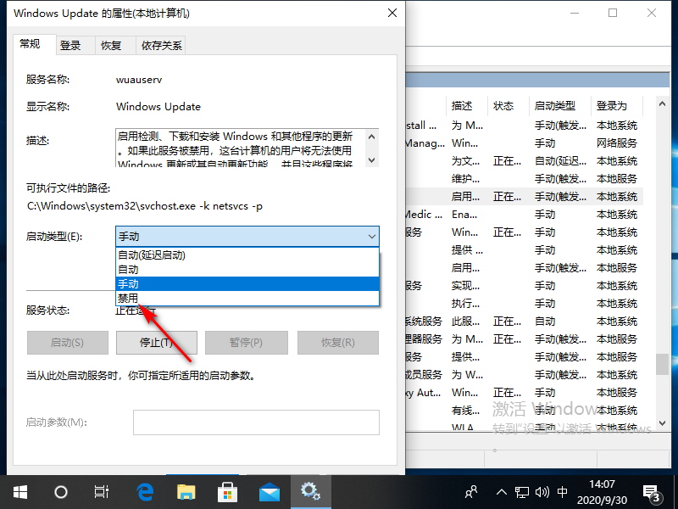Open Microsoft Store from the taskbar
Image resolution: width=678 pixels, height=509 pixels.
coord(227,491)
